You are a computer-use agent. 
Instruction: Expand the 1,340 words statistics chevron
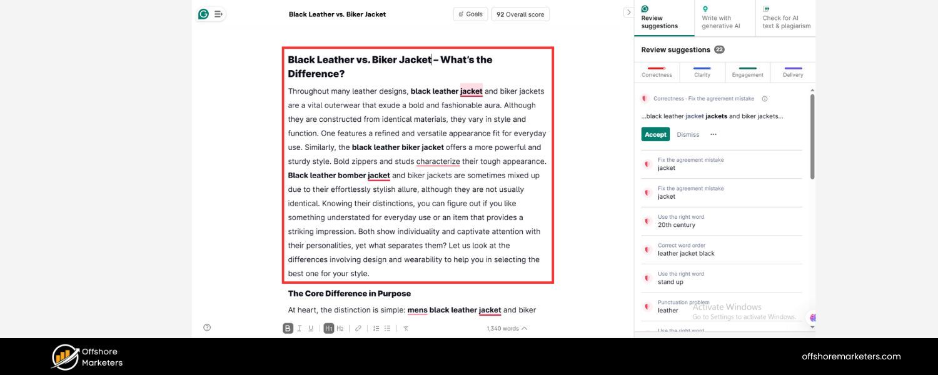click(x=524, y=327)
